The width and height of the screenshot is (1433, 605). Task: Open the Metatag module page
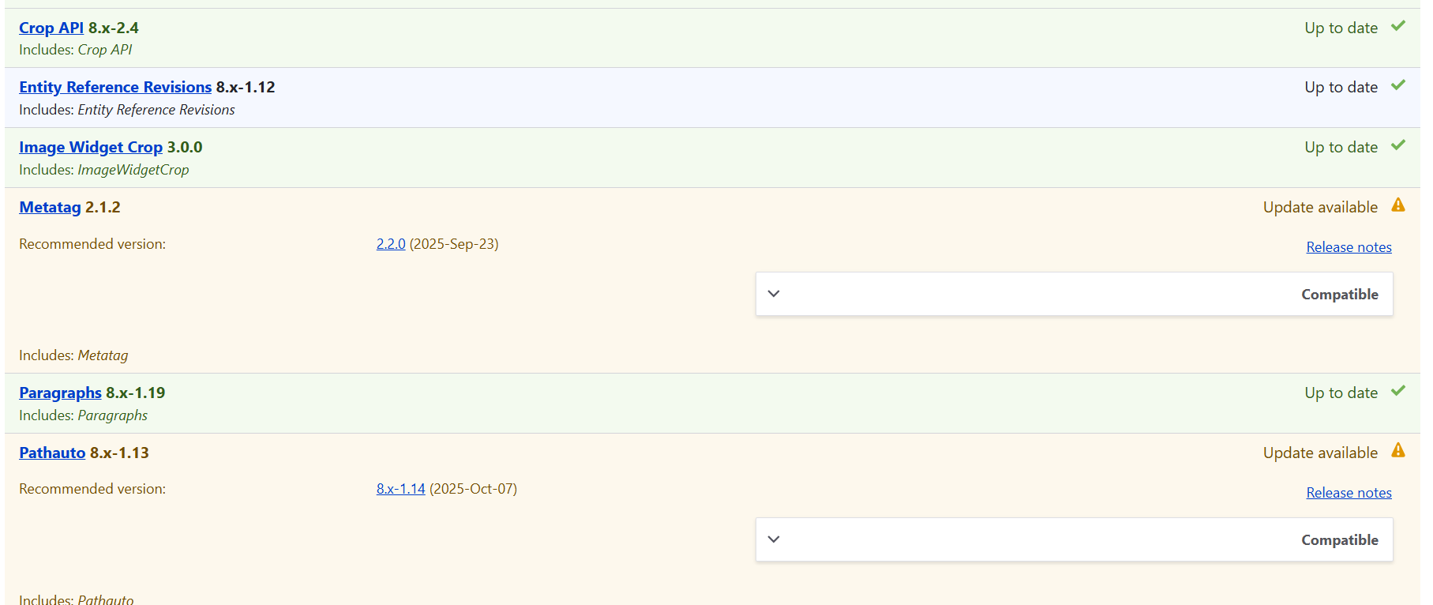coord(50,207)
